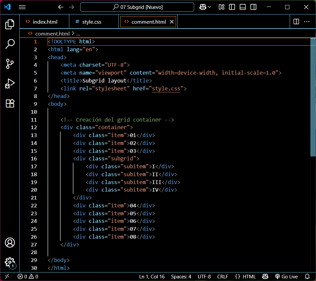The height and width of the screenshot is (281, 316).
Task: Open the Manage gear menu
Action: pos(10,263)
